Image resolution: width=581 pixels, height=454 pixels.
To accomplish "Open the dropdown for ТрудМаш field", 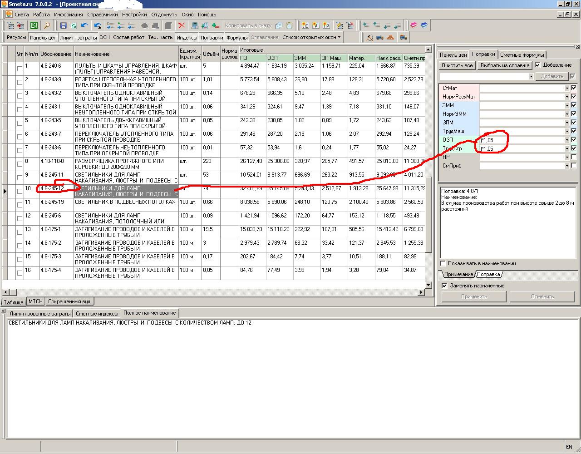I will (567, 131).
